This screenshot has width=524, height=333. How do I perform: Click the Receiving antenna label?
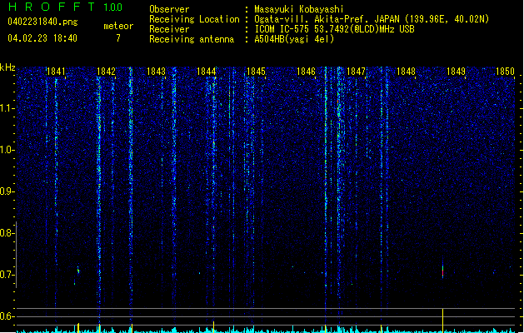192,39
